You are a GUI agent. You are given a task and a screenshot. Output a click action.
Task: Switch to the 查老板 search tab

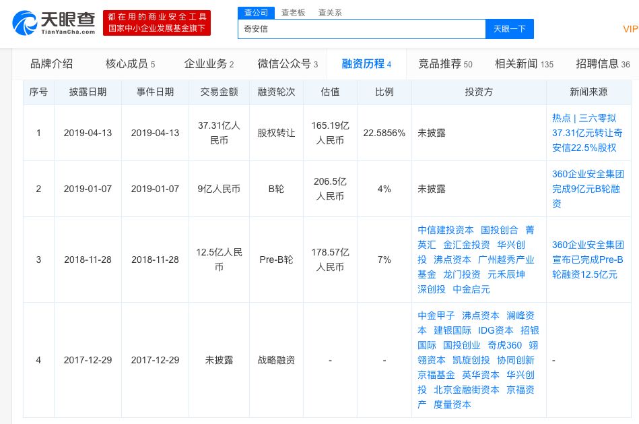coord(293,12)
